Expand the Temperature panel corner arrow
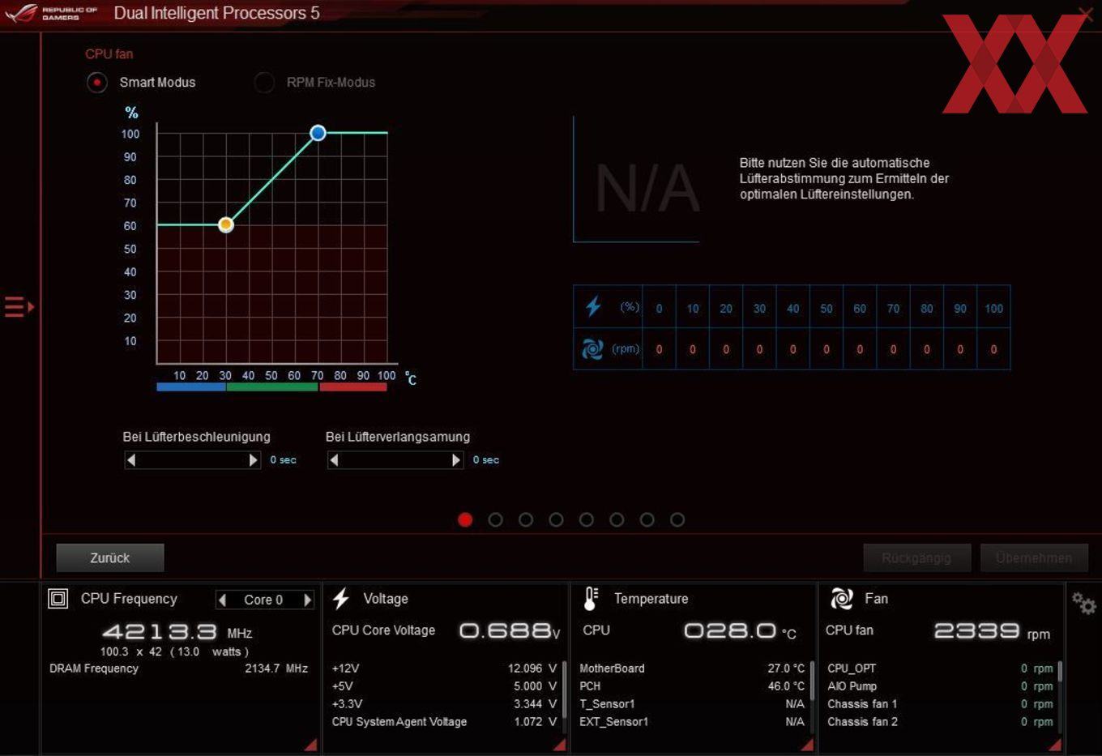The height and width of the screenshot is (756, 1102). coord(807,745)
